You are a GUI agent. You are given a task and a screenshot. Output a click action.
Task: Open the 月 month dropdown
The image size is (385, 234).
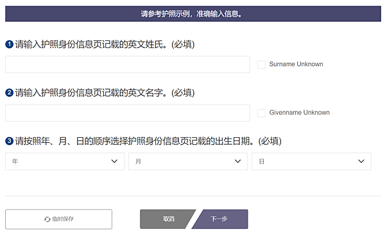click(188, 162)
